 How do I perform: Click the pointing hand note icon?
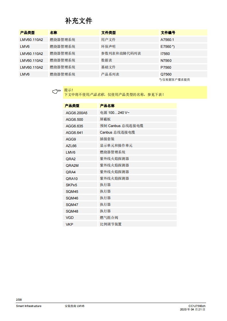[x=56, y=92]
